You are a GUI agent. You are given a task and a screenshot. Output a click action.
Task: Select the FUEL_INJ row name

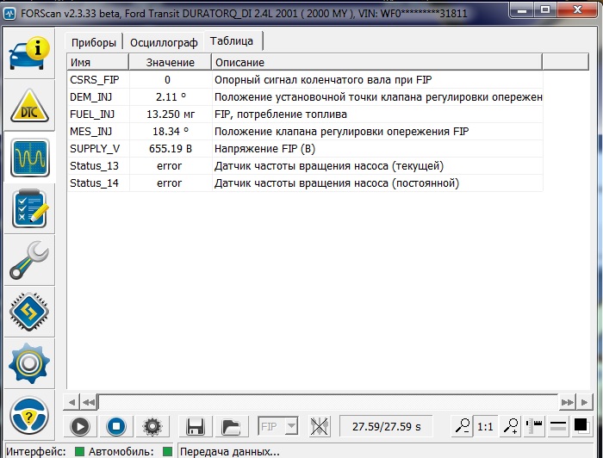click(x=92, y=114)
